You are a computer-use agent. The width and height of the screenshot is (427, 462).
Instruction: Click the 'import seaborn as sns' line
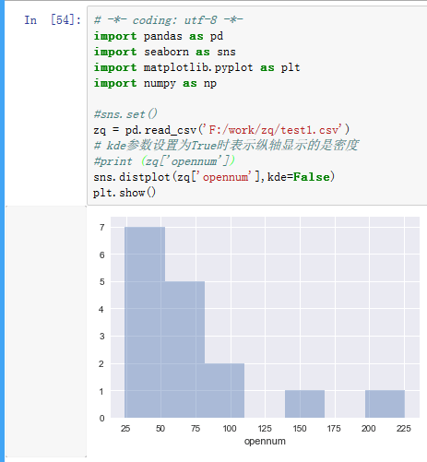pos(165,52)
